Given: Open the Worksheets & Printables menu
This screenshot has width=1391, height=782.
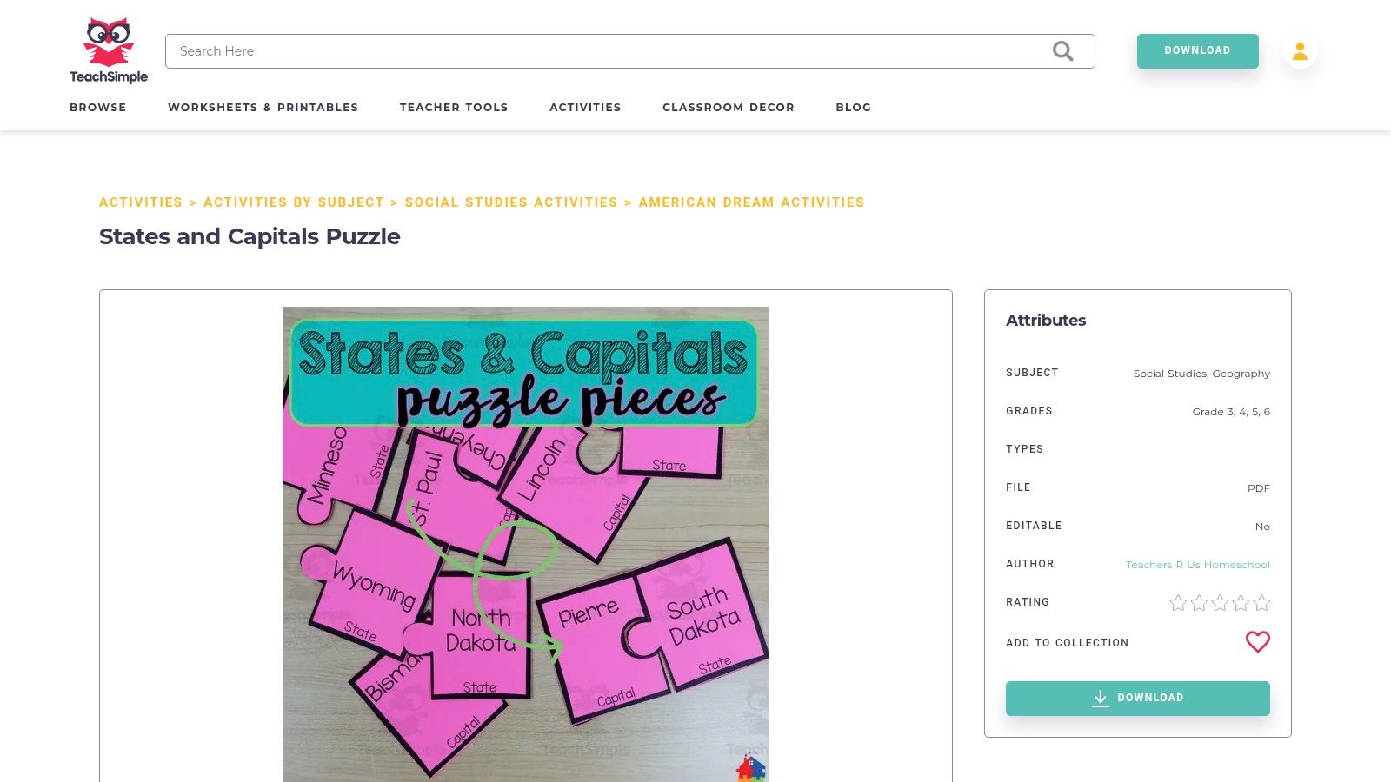Looking at the screenshot, I should tap(263, 108).
